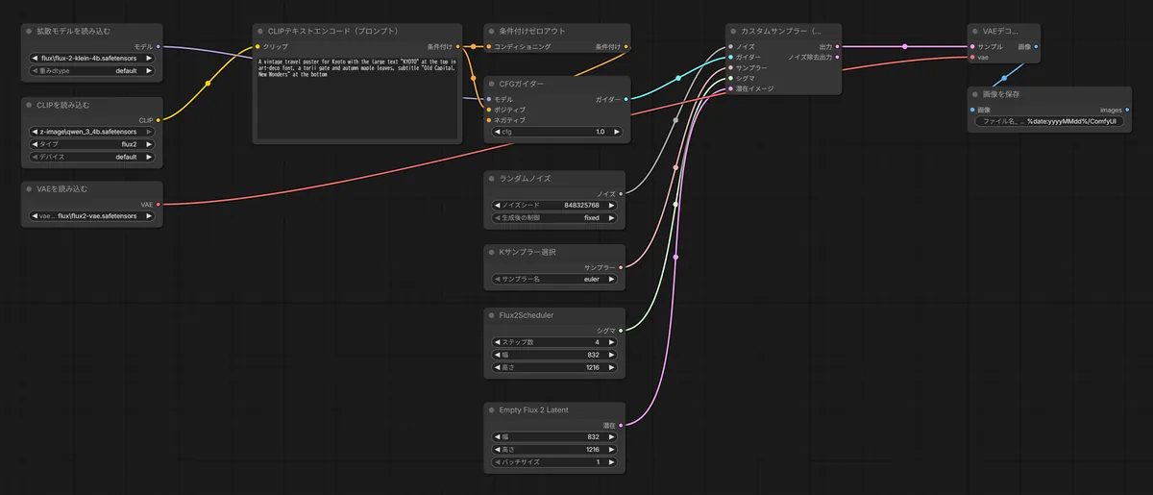Collapse the VAEを読み込む node via its title dot
Screen dimensions: 1153x495
click(30, 188)
